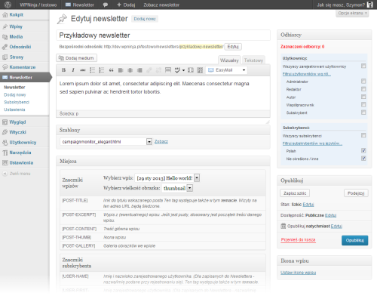This screenshot has height=296, width=377.
Task: Open Newsletter item in admin bar
Action: (80, 5)
